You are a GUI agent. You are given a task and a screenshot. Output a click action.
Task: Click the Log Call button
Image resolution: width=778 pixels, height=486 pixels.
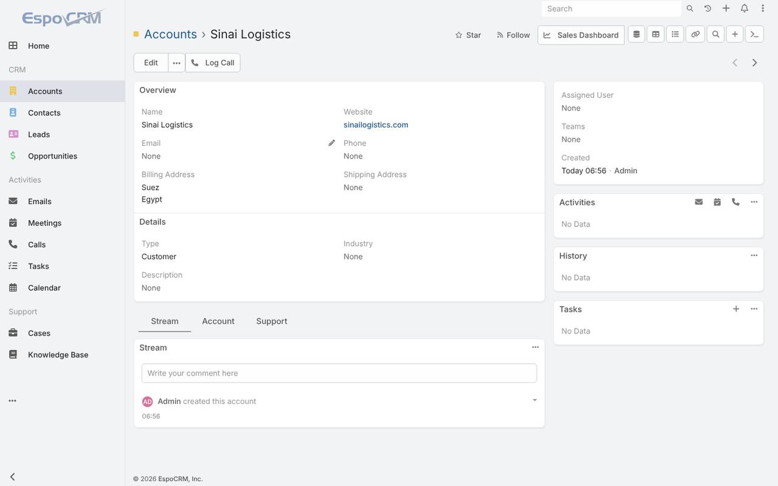point(213,63)
